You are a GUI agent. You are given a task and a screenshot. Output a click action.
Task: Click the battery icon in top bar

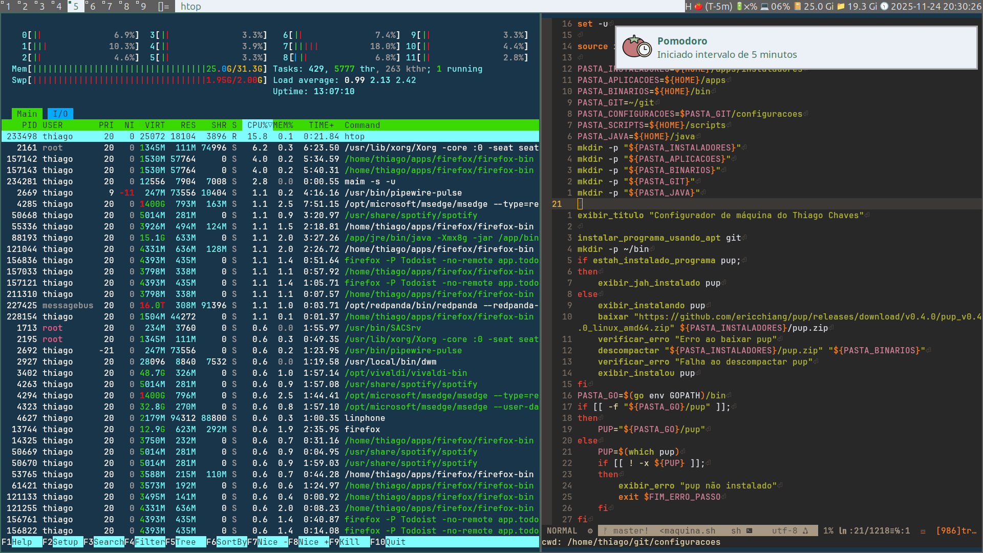point(739,6)
